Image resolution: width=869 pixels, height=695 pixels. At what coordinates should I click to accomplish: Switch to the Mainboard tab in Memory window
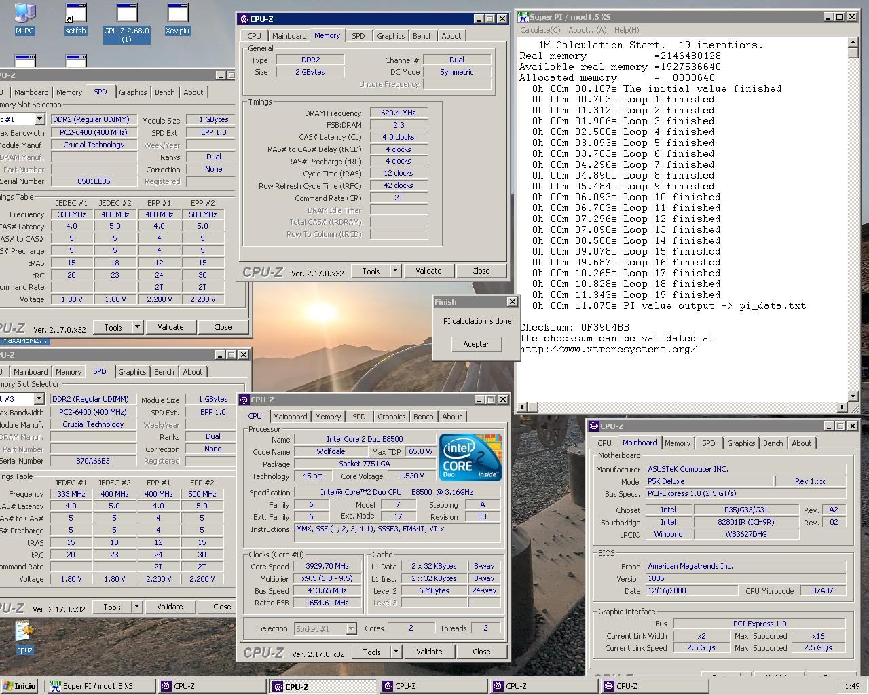[x=289, y=36]
